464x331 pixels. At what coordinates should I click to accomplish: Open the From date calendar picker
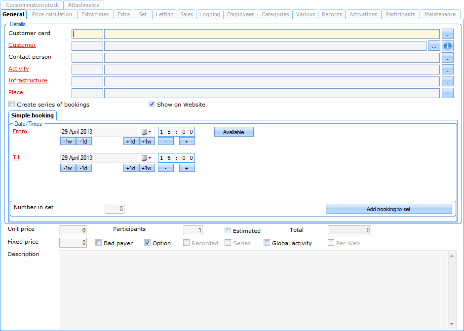click(147, 132)
